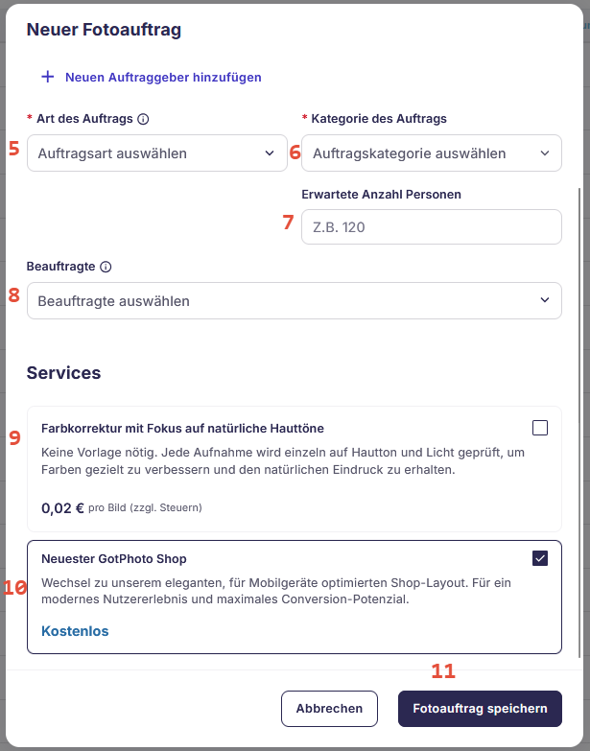Expand the Beauftragte auswählen dropdown

point(295,301)
